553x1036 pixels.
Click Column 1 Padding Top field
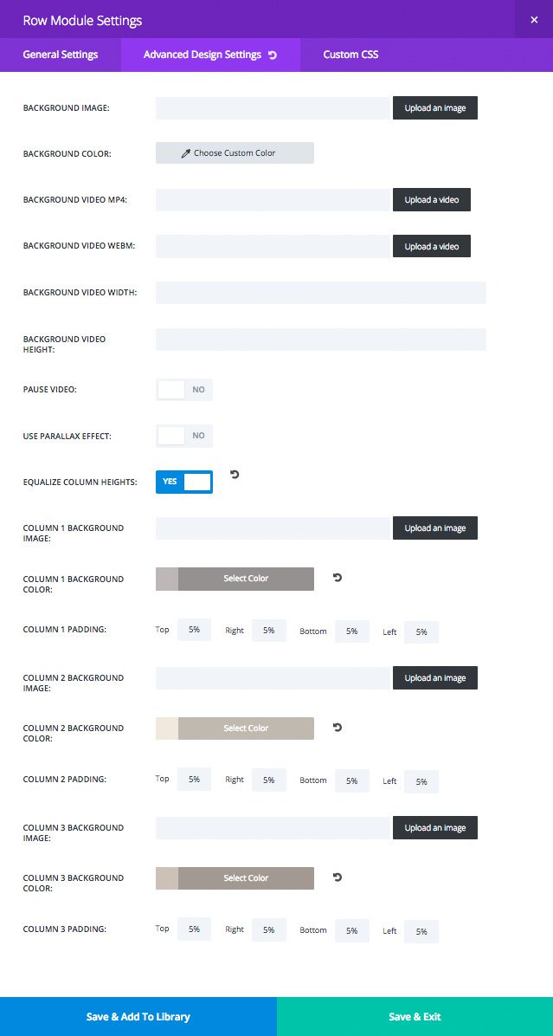coord(194,631)
